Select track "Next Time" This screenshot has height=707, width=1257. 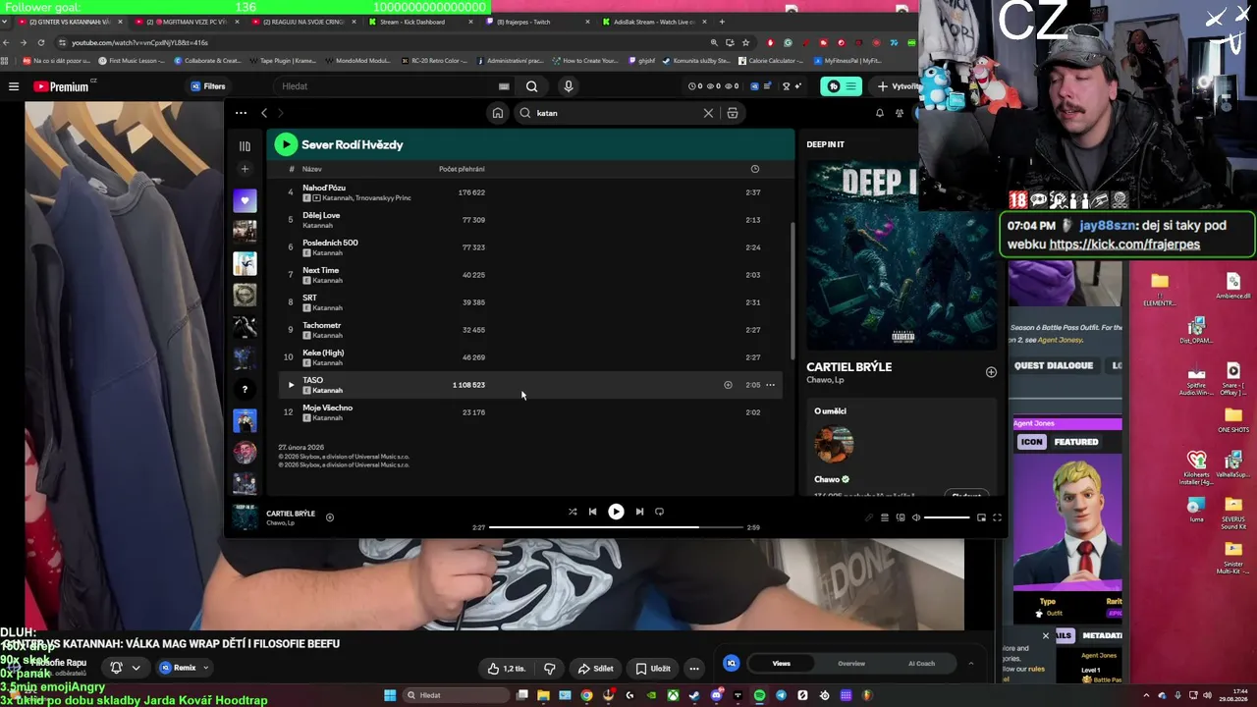click(320, 270)
